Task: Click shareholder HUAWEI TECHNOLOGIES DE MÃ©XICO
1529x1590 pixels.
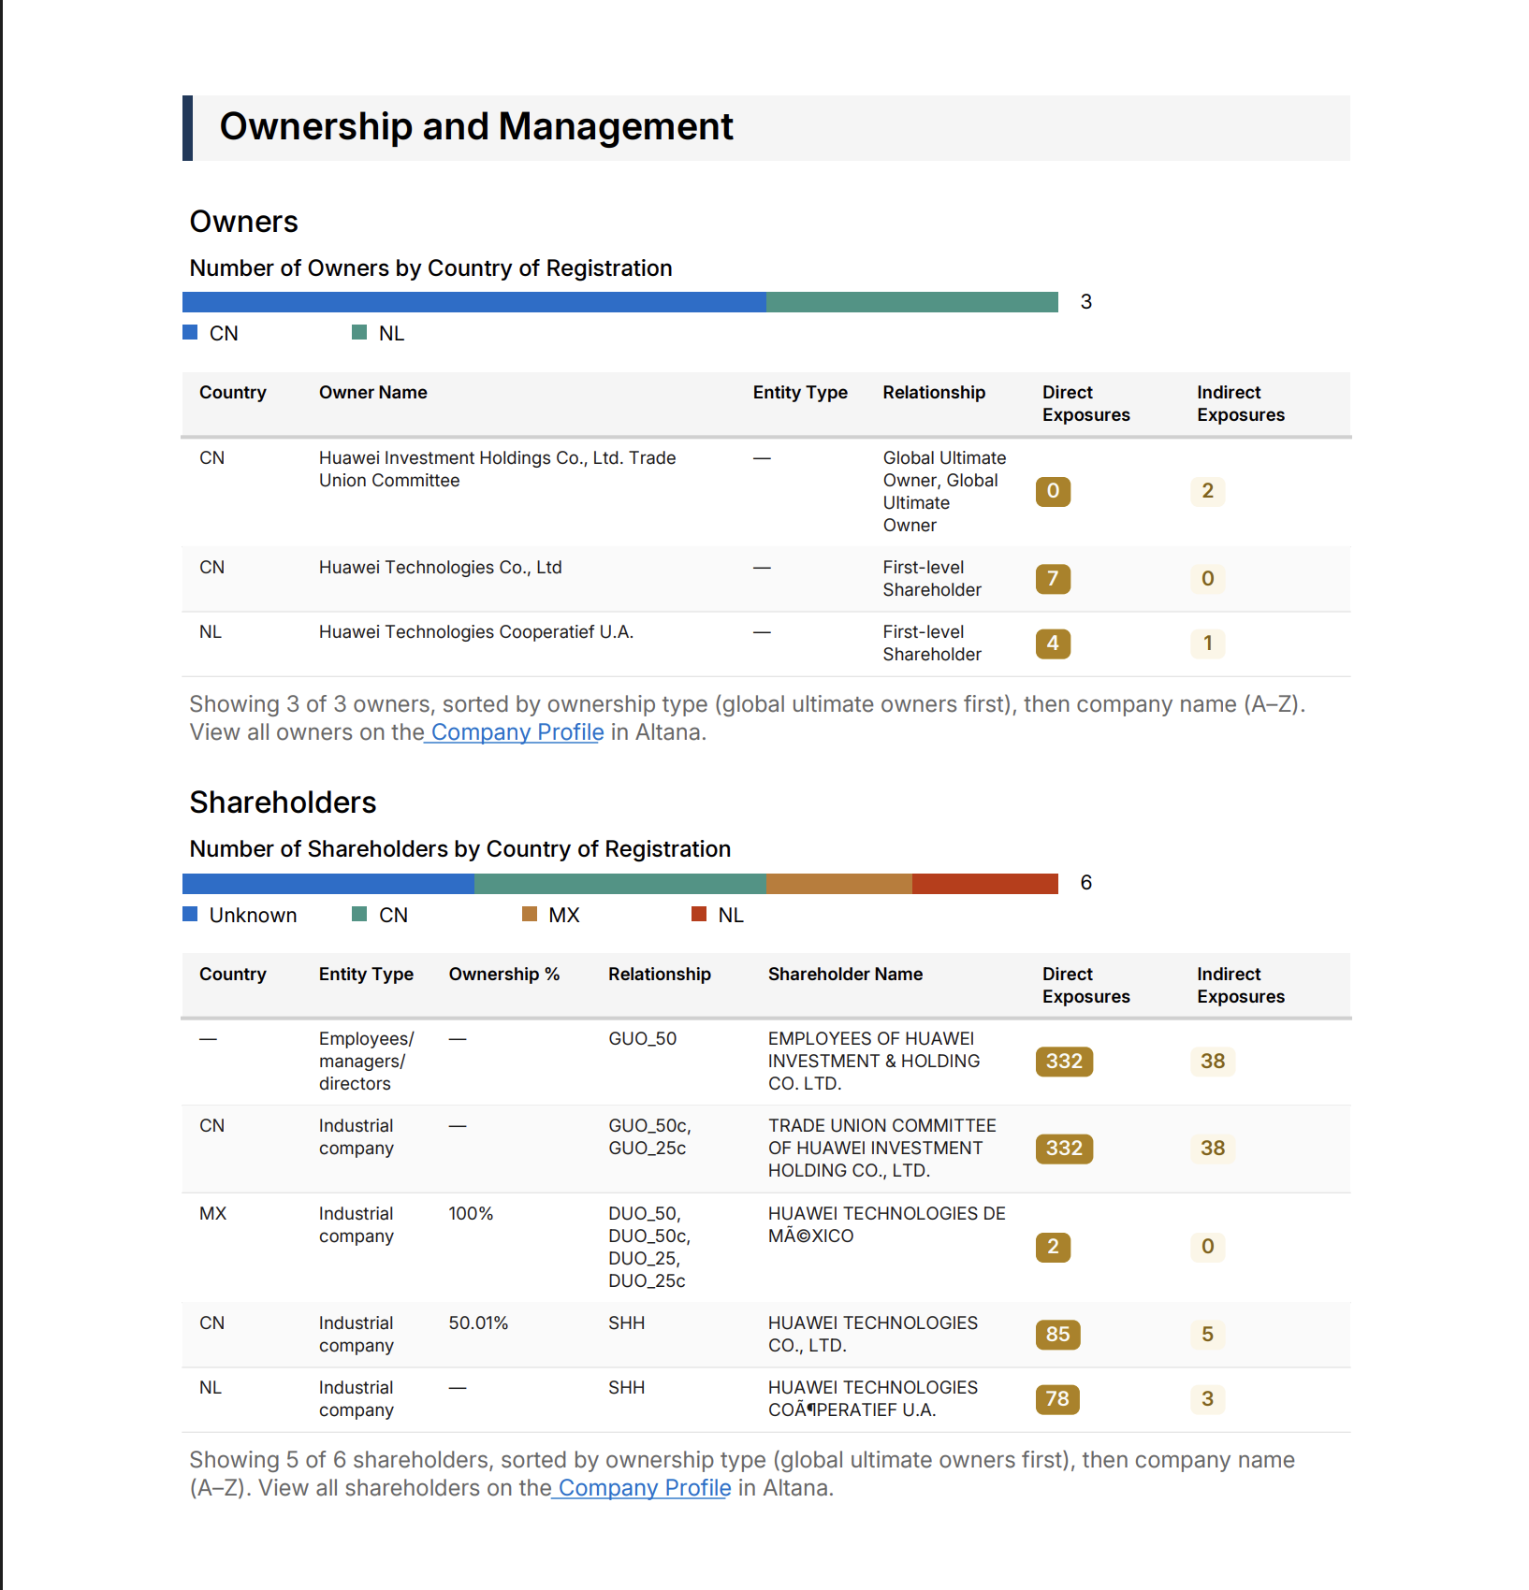Action: point(887,1225)
